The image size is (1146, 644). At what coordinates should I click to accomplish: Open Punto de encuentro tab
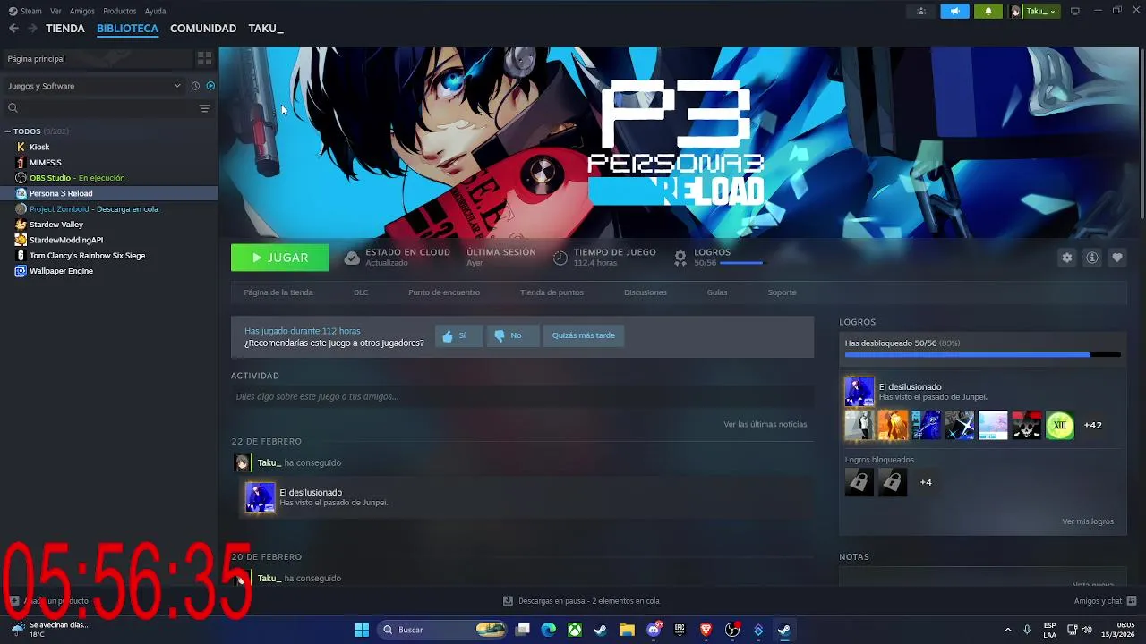click(x=444, y=292)
